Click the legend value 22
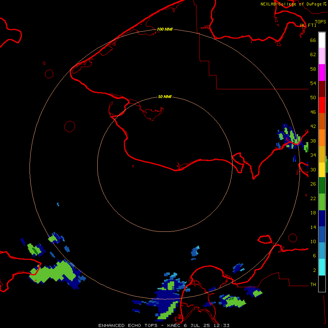328x328 pixels. point(313,199)
